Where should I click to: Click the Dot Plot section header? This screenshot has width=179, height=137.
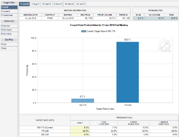[x=9, y=40]
